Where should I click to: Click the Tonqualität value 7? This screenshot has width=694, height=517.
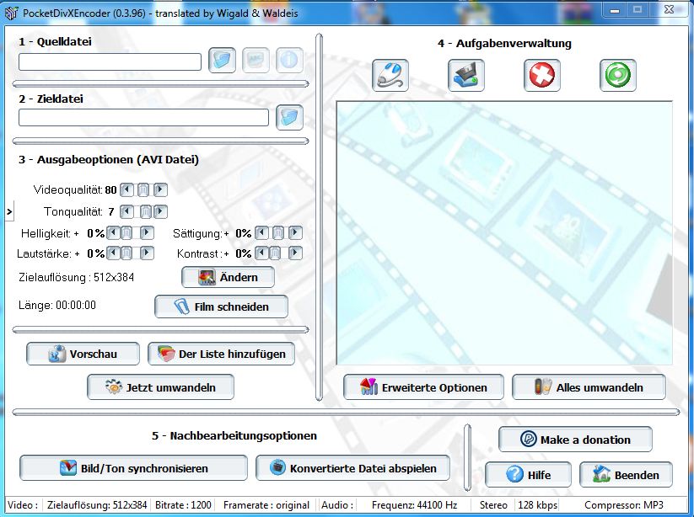point(111,212)
